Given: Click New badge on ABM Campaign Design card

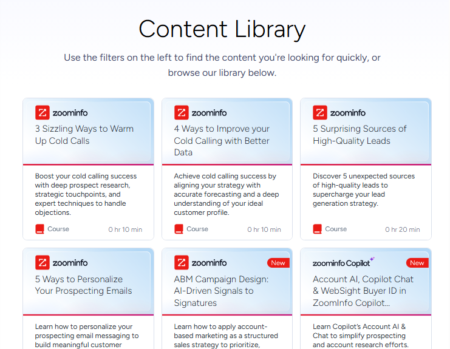Looking at the screenshot, I should pos(278,263).
